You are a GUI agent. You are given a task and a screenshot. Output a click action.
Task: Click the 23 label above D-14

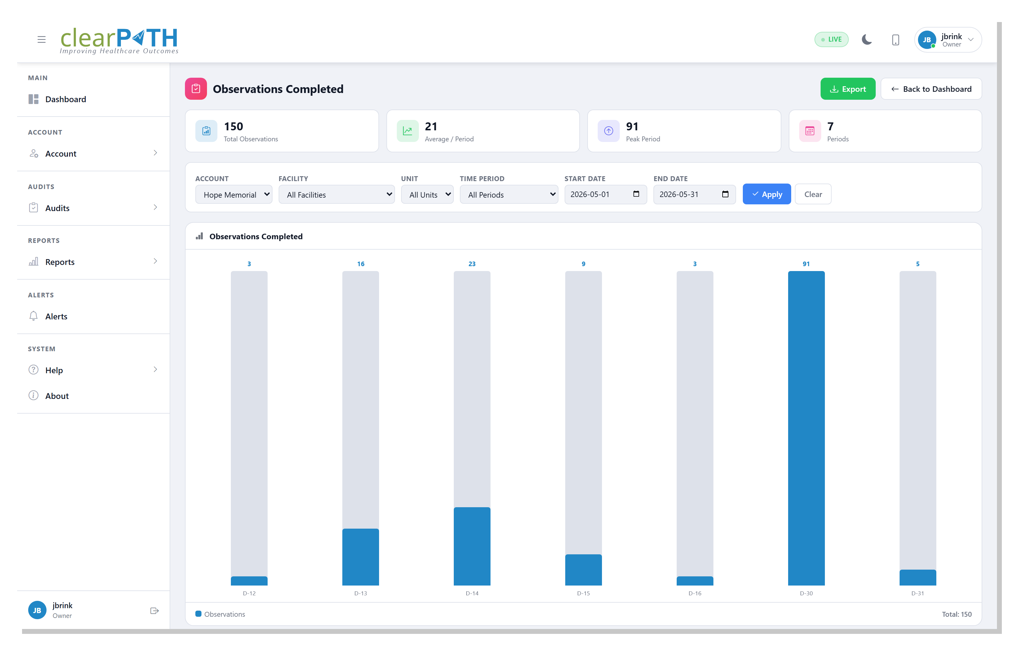click(x=472, y=264)
